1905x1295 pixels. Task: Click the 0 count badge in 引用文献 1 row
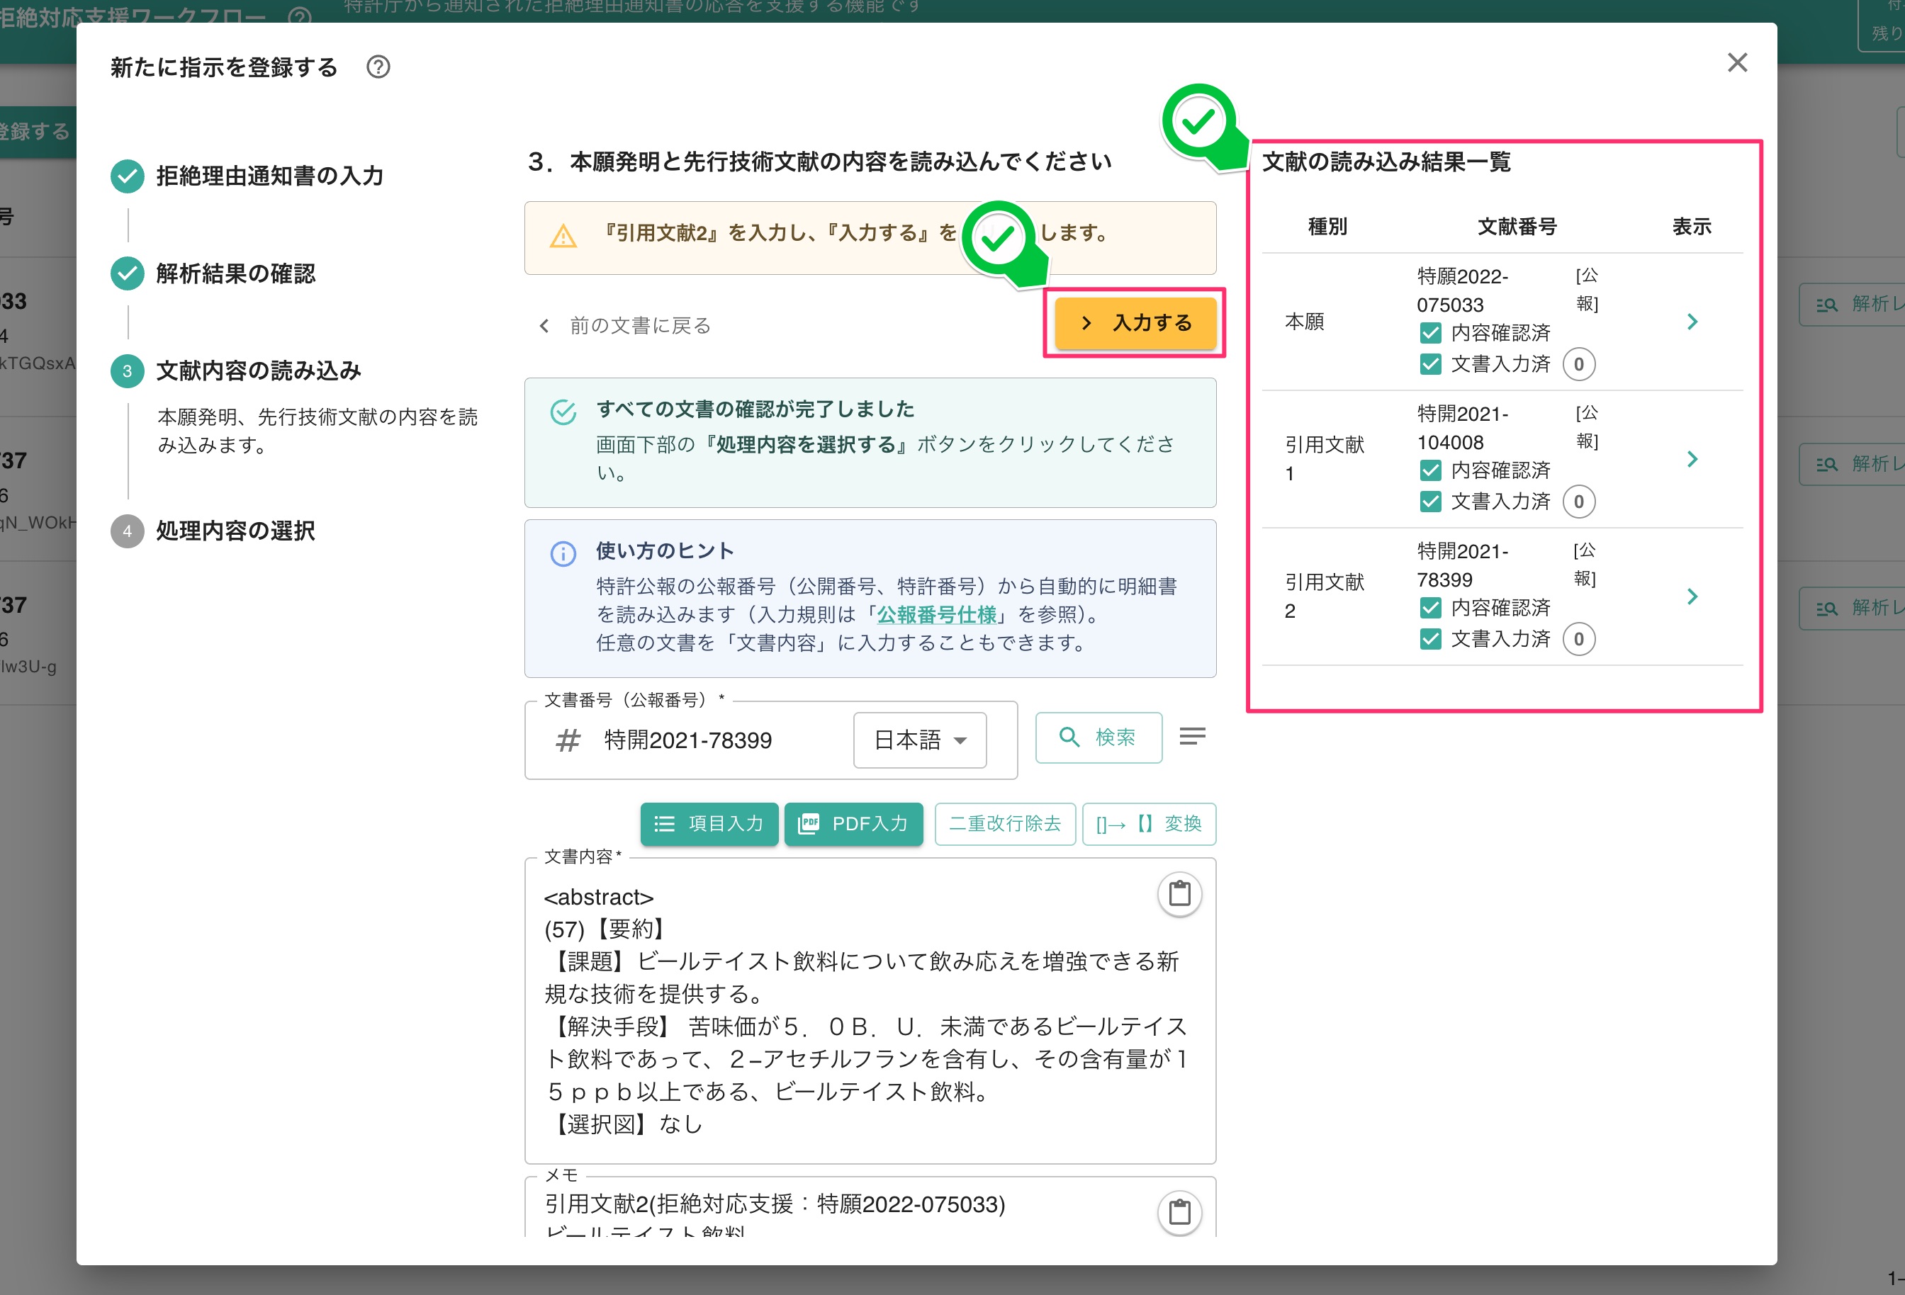click(1579, 502)
